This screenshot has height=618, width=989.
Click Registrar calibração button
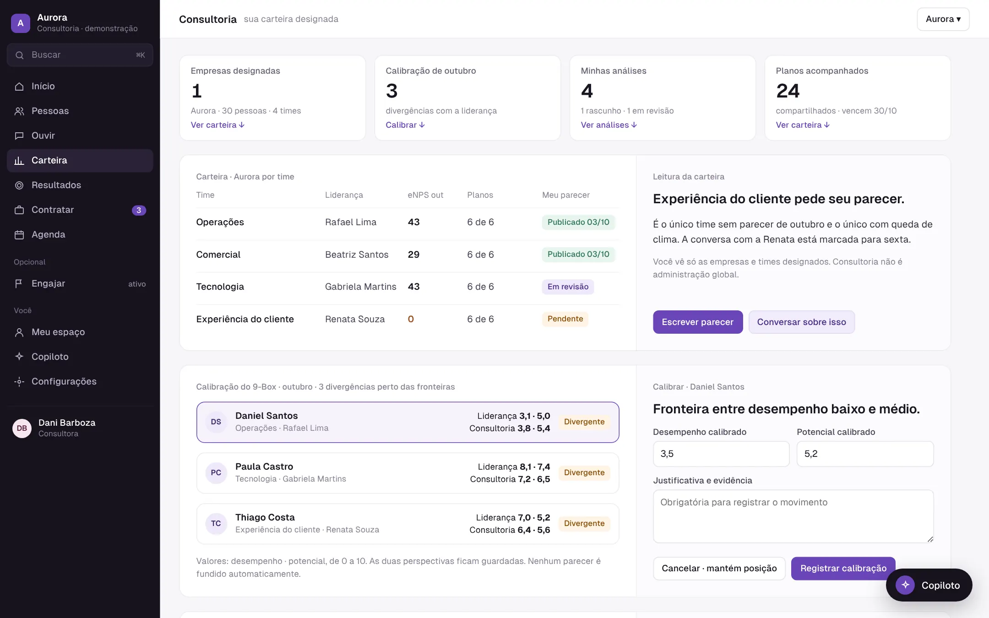click(x=843, y=569)
